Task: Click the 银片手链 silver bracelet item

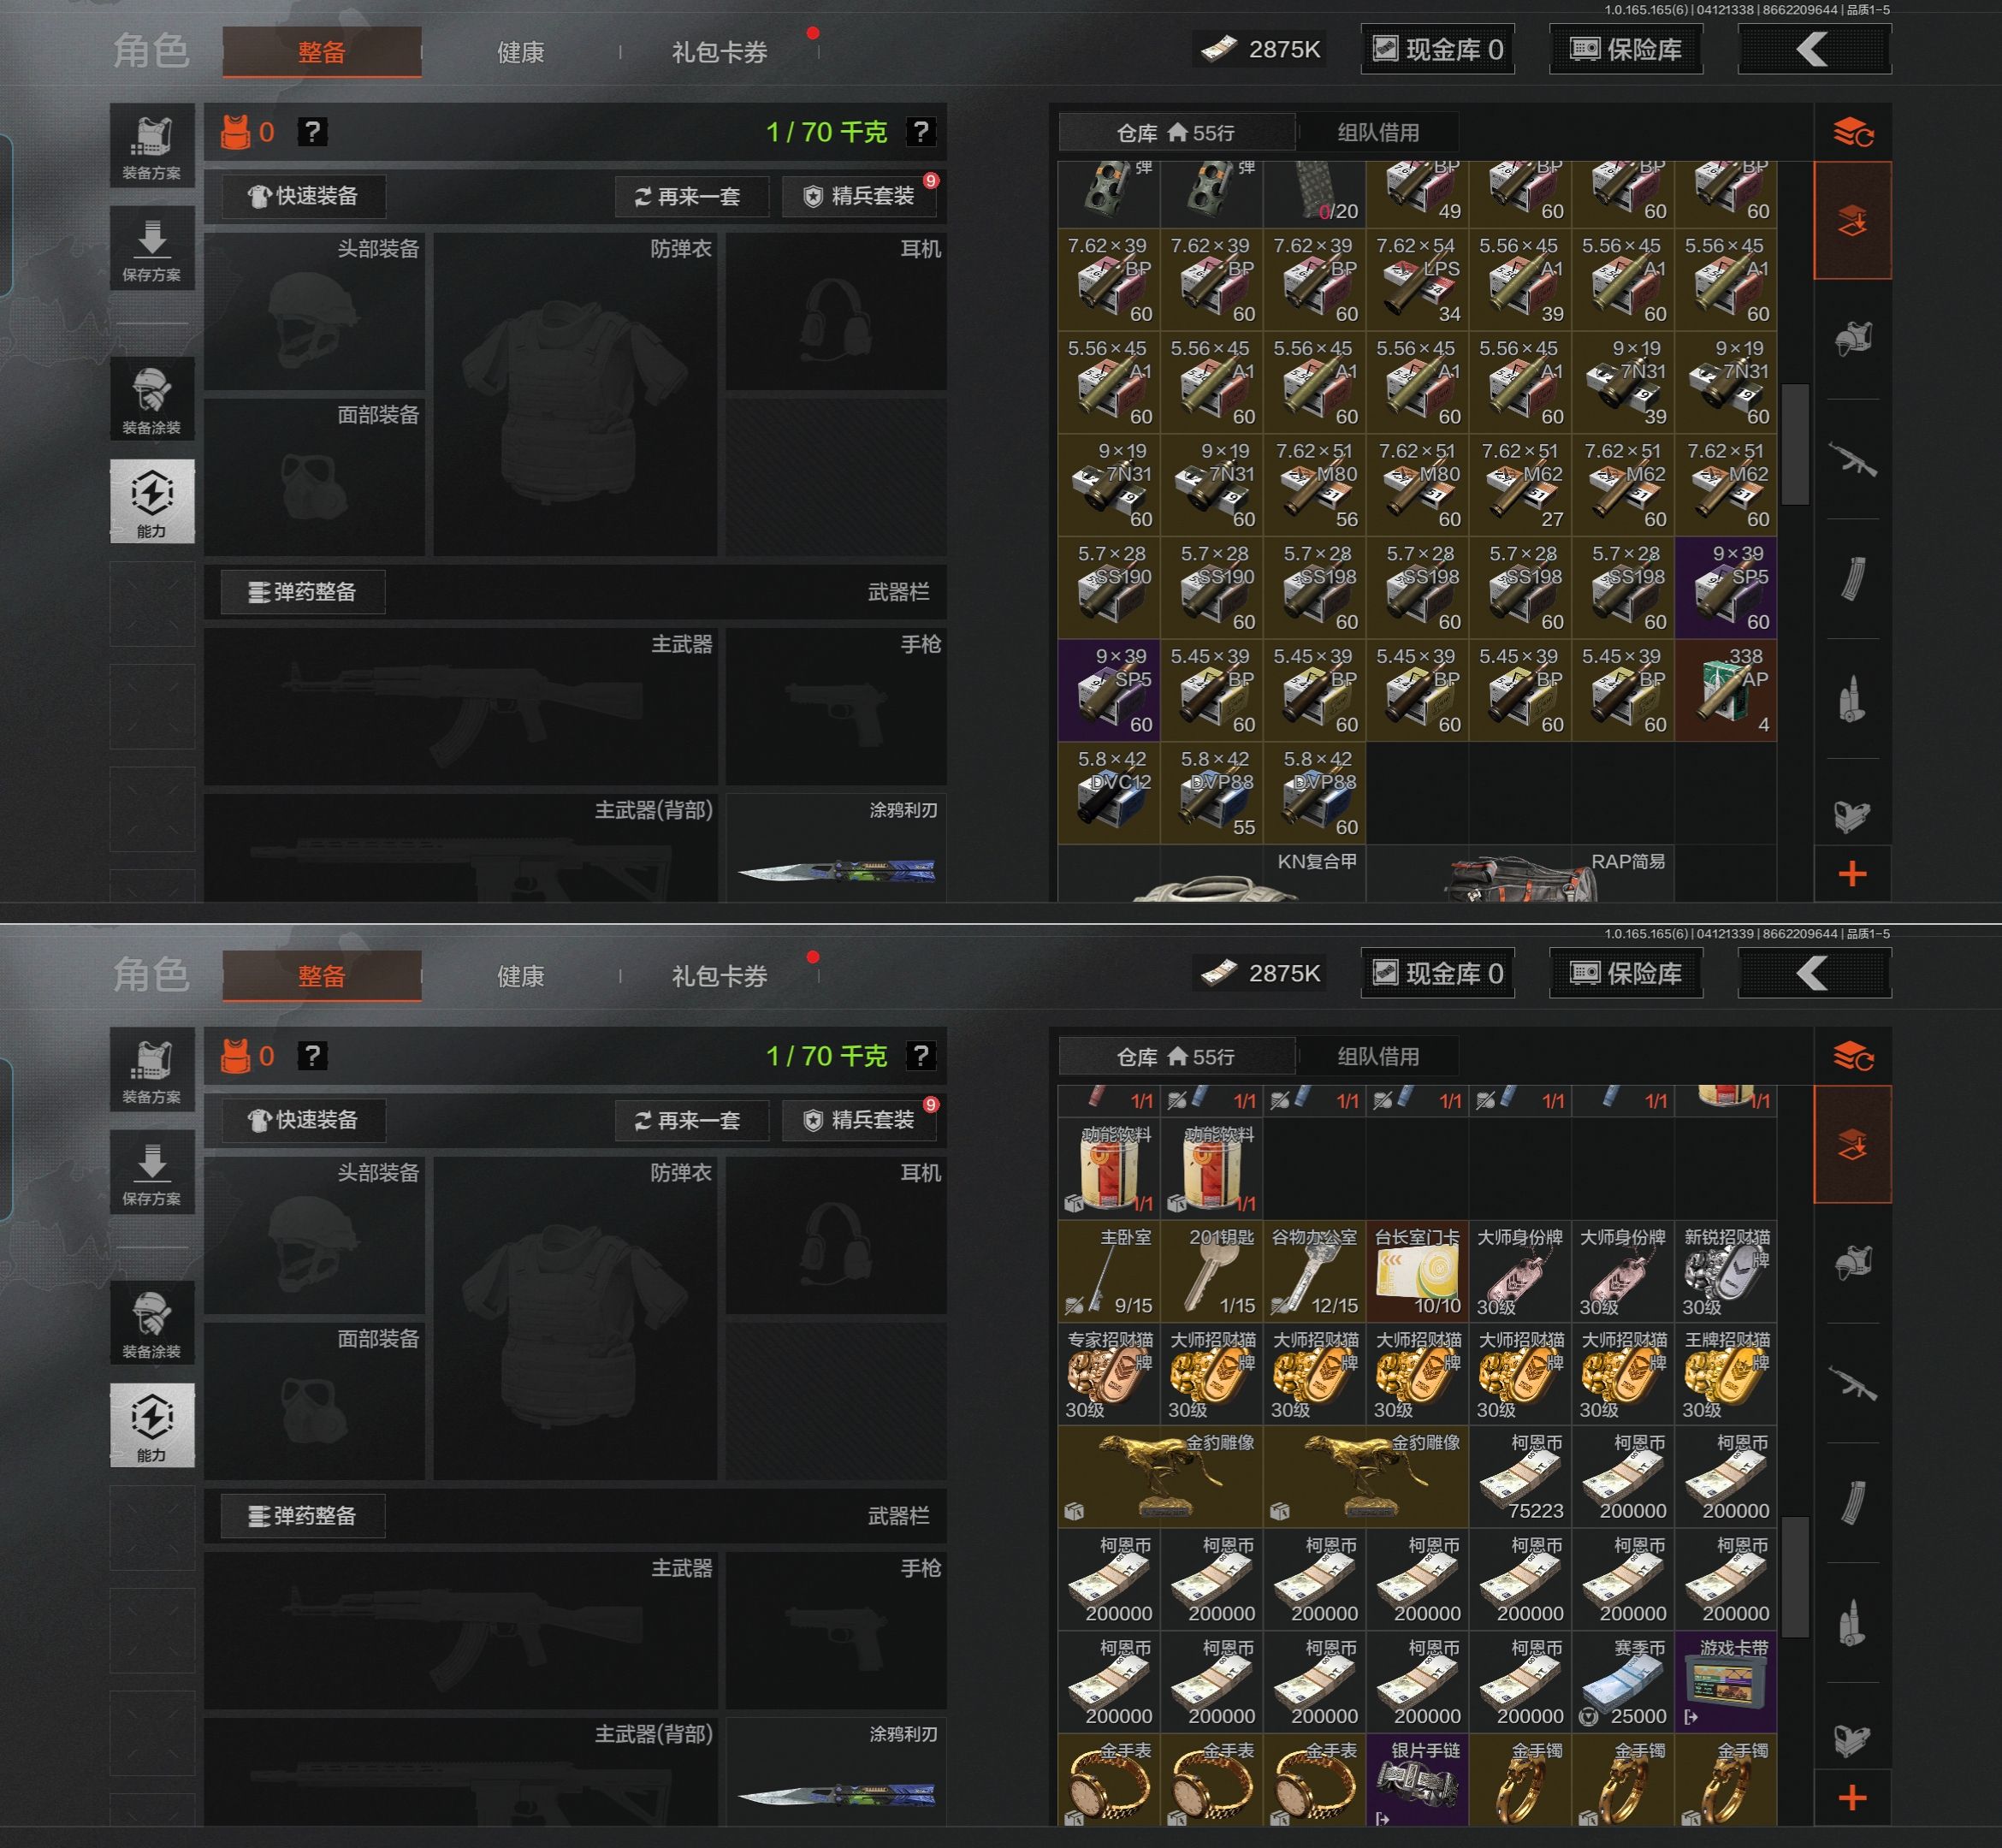Action: tap(1417, 1781)
